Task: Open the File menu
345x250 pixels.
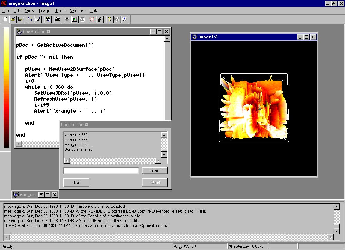Action: click(5, 10)
